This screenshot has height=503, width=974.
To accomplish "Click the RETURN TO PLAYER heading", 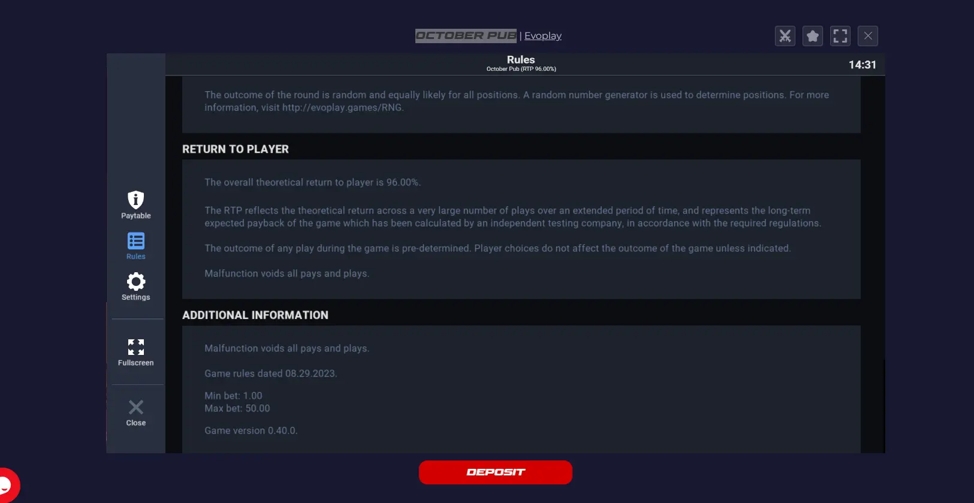I will [236, 149].
